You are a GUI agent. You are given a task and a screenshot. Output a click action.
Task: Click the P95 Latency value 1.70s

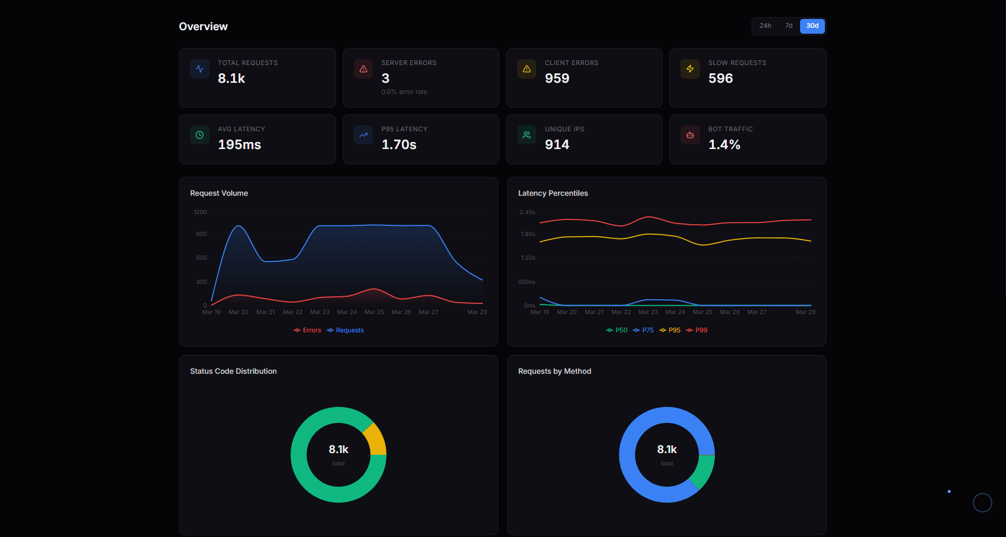point(399,145)
